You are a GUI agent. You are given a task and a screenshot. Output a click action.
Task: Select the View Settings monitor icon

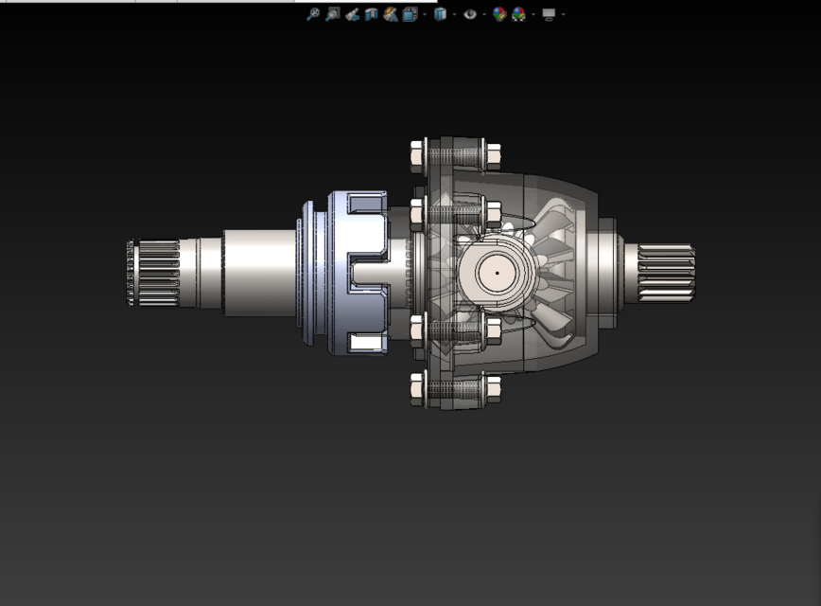(549, 13)
